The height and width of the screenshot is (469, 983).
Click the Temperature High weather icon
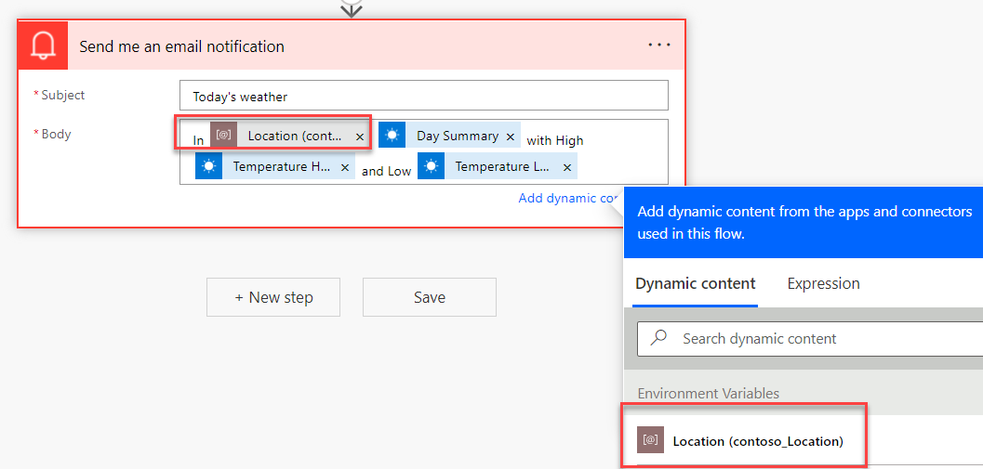208,166
